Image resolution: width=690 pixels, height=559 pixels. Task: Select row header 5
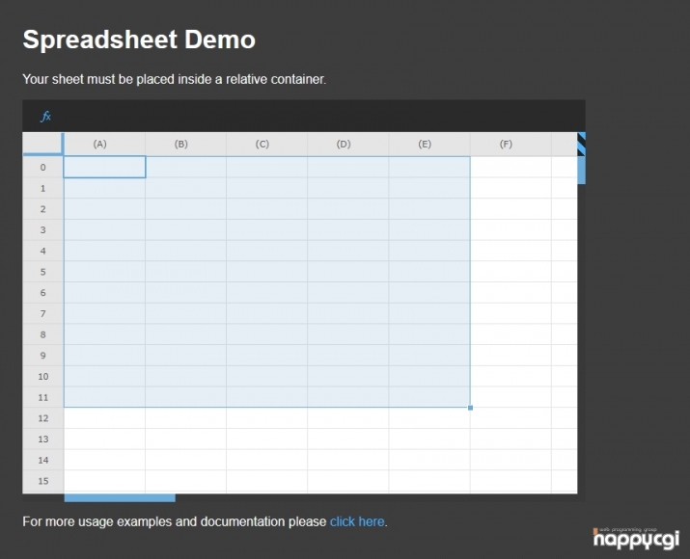pyautogui.click(x=43, y=272)
